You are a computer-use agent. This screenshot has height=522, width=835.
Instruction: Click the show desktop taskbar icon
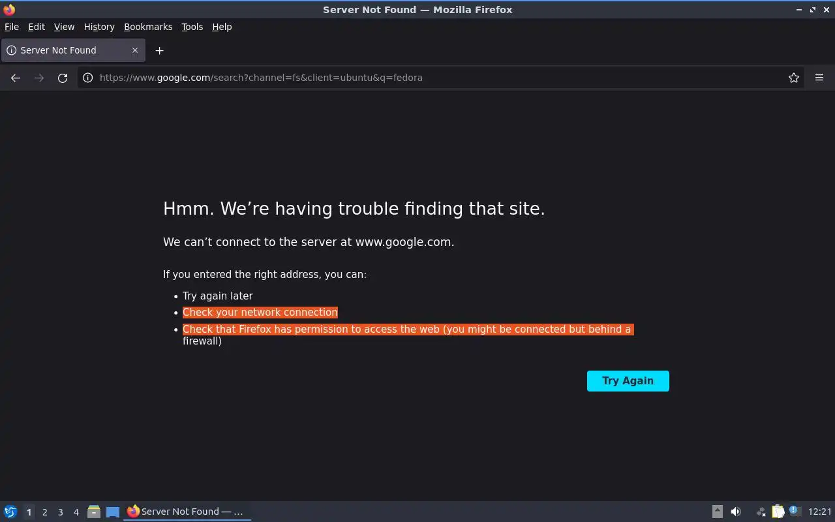pyautogui.click(x=113, y=512)
